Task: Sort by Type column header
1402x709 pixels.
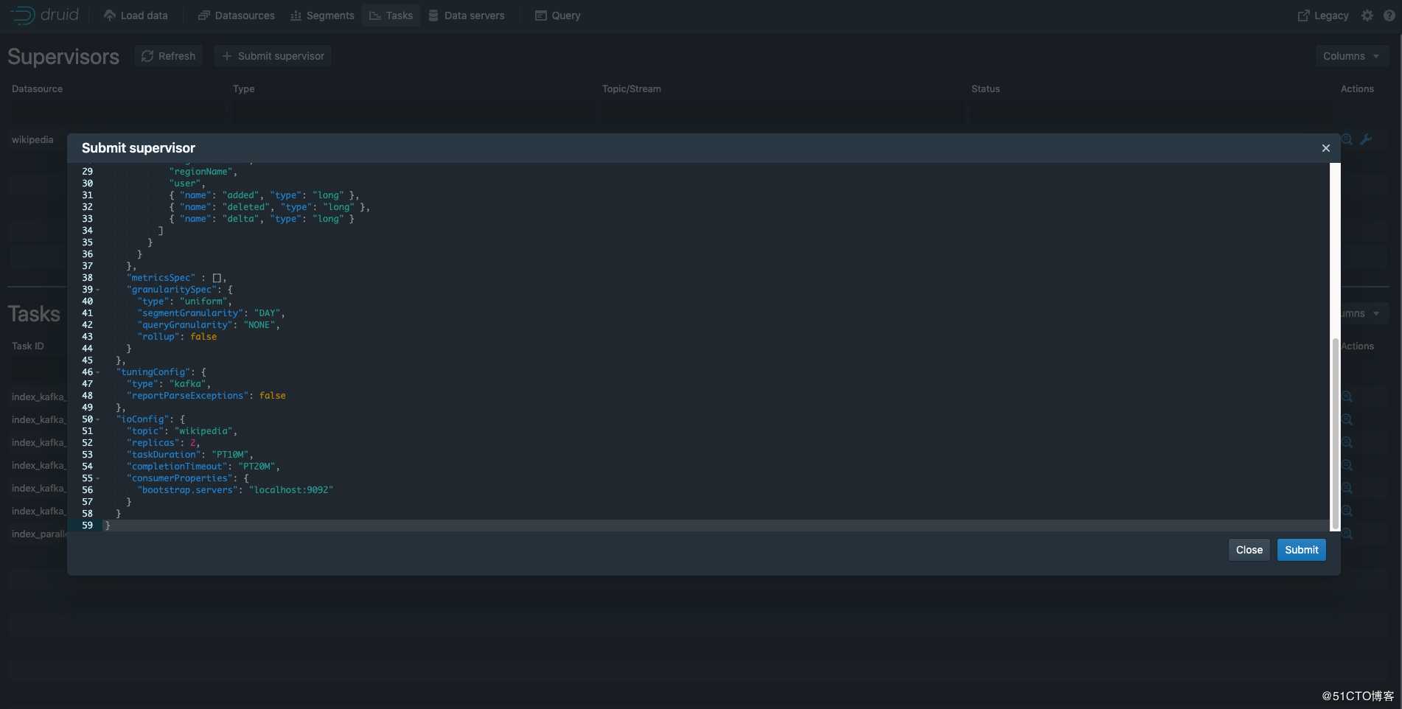Action: (243, 88)
